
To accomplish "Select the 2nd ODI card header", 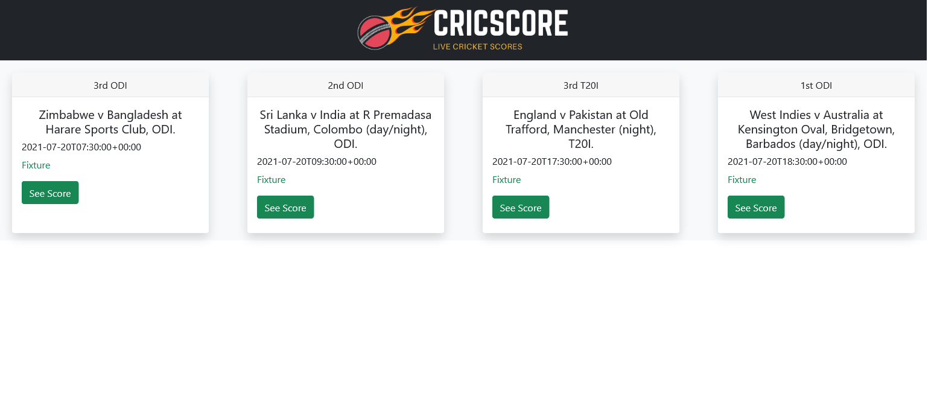I will pos(346,85).
